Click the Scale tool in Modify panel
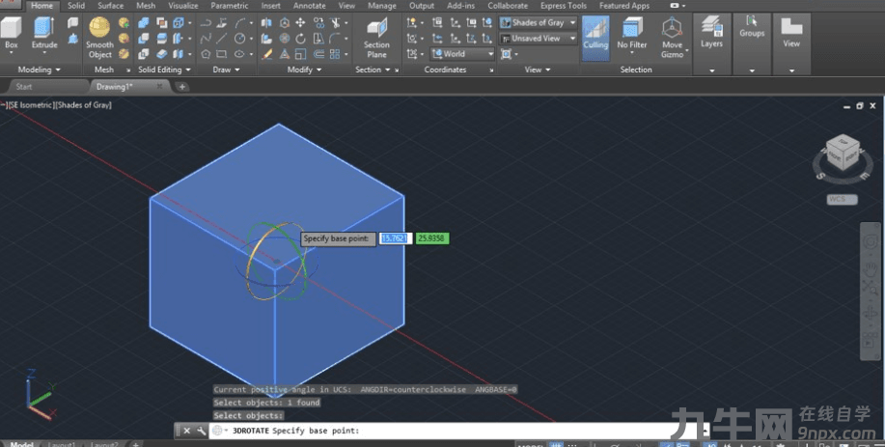This screenshot has height=447, width=885. (x=300, y=54)
